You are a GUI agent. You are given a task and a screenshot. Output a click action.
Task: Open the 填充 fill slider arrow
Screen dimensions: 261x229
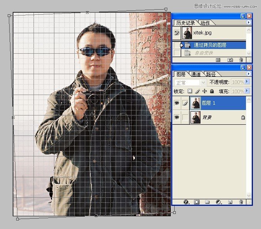[x=247, y=91]
